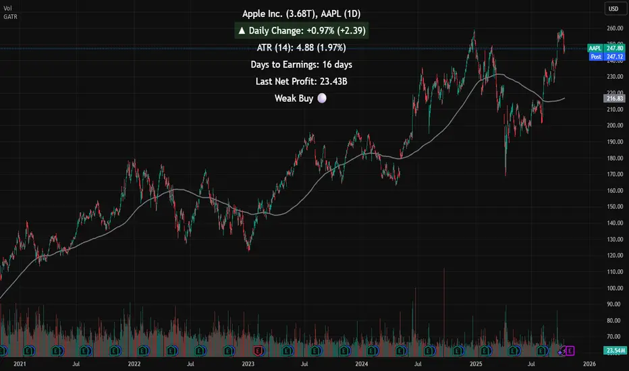Click the Weak Buy rating text
Viewport: 629px width, 371px height.
(294, 98)
